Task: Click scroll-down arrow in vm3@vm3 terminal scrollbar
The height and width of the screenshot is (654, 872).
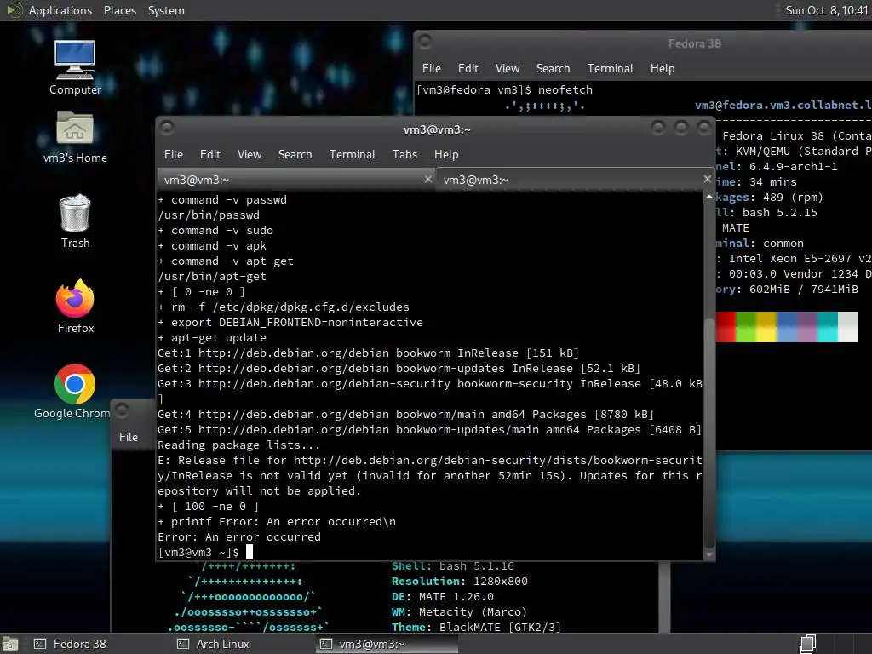Action: tap(709, 554)
